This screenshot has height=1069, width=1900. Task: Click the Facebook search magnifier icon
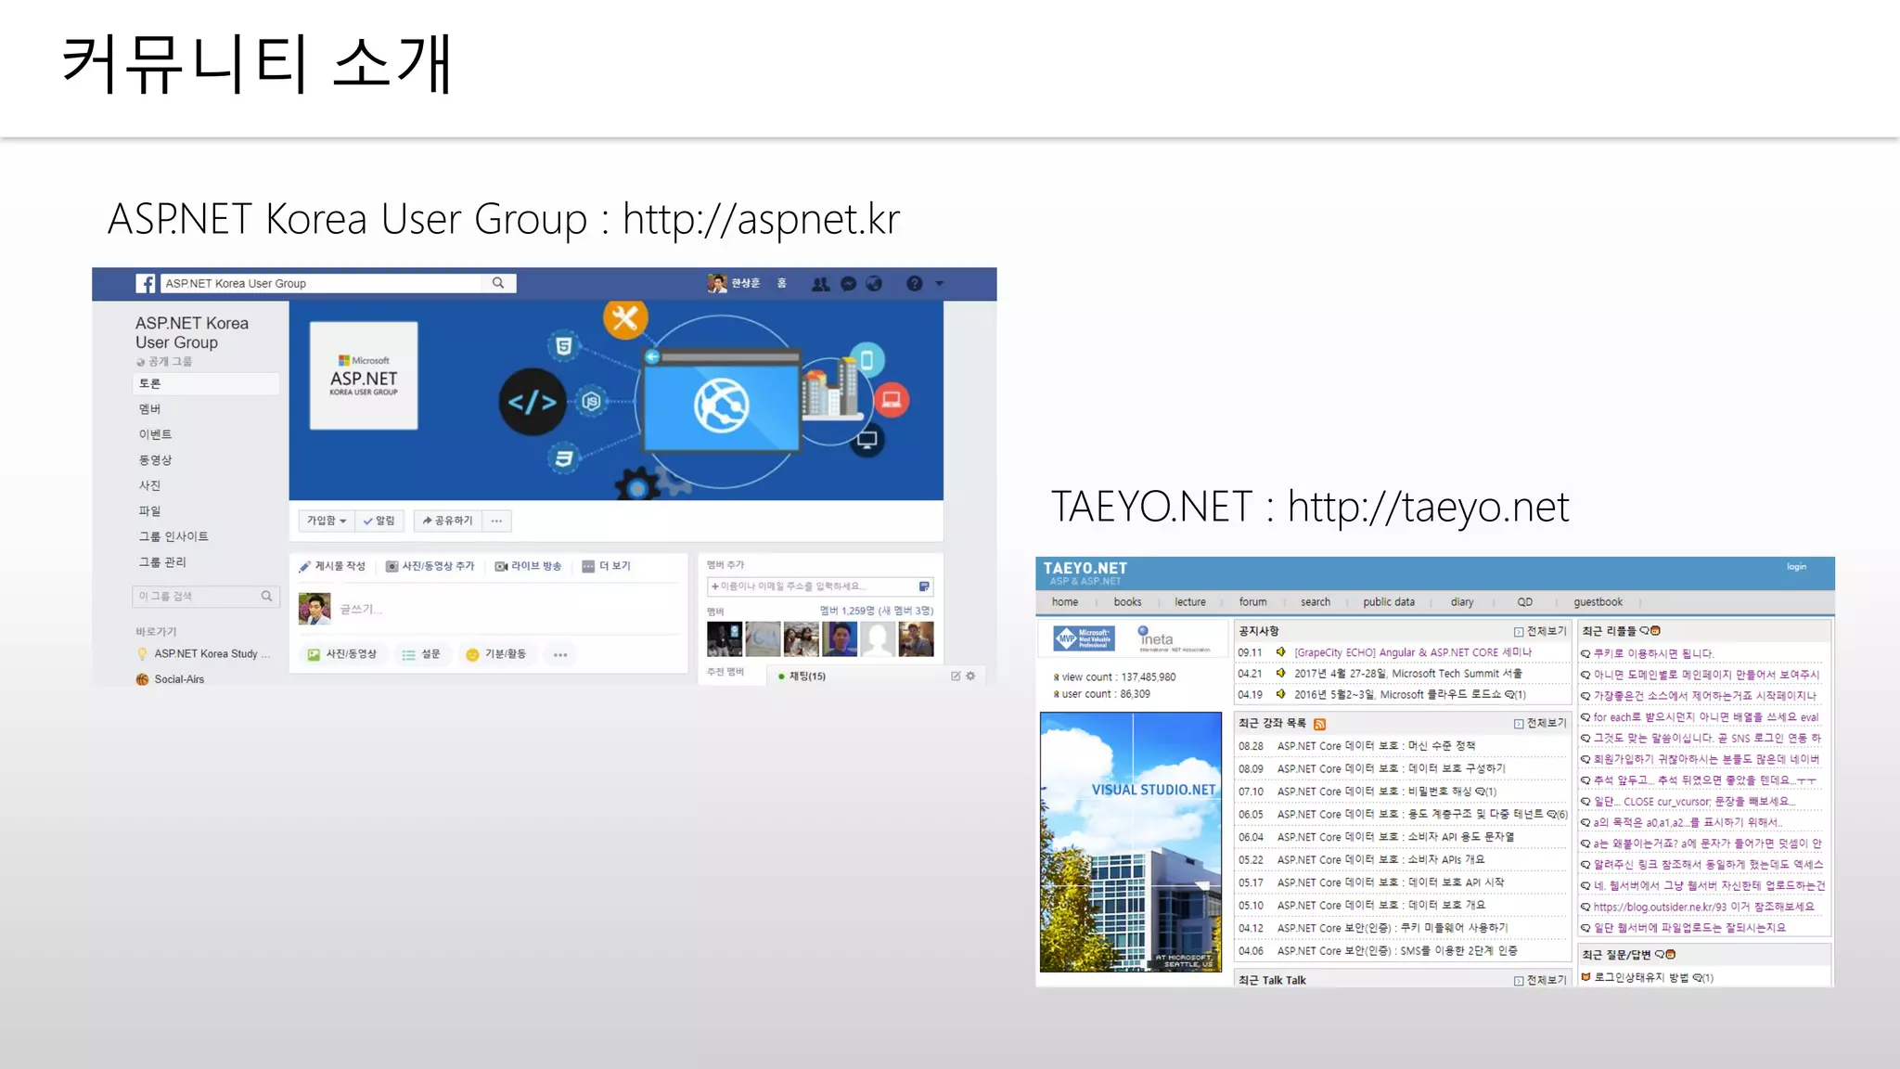pyautogui.click(x=498, y=283)
